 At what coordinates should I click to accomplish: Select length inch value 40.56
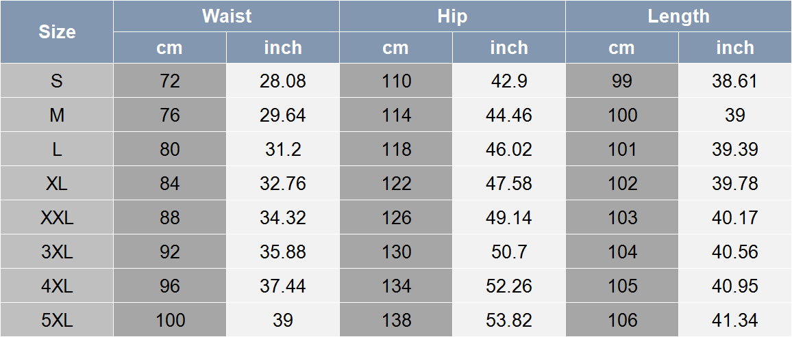tap(735, 252)
